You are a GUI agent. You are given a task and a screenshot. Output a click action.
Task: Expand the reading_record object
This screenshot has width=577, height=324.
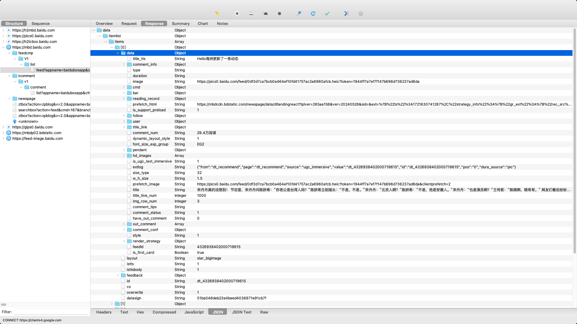(x=124, y=98)
